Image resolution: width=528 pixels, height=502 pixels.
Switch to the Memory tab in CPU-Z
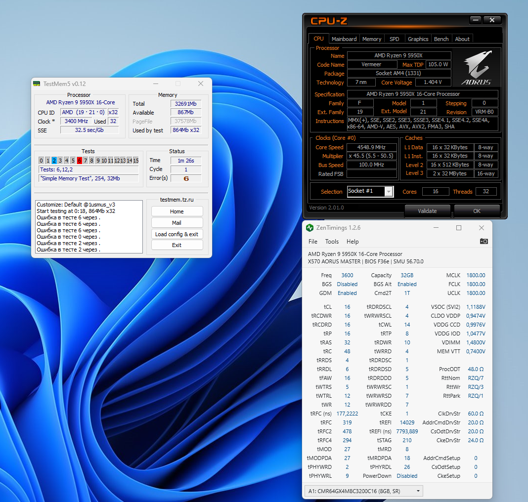point(372,39)
